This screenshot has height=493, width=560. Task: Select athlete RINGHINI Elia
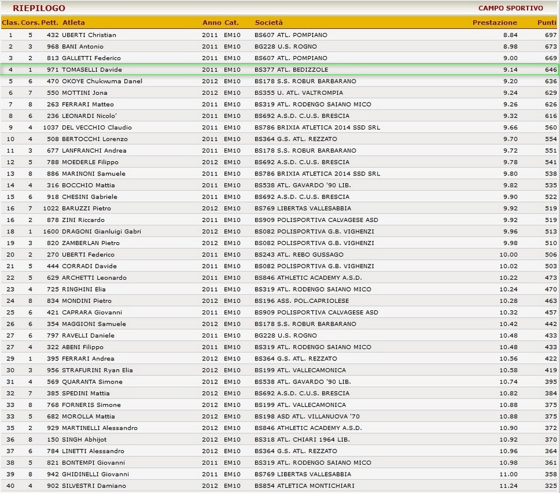84,289
